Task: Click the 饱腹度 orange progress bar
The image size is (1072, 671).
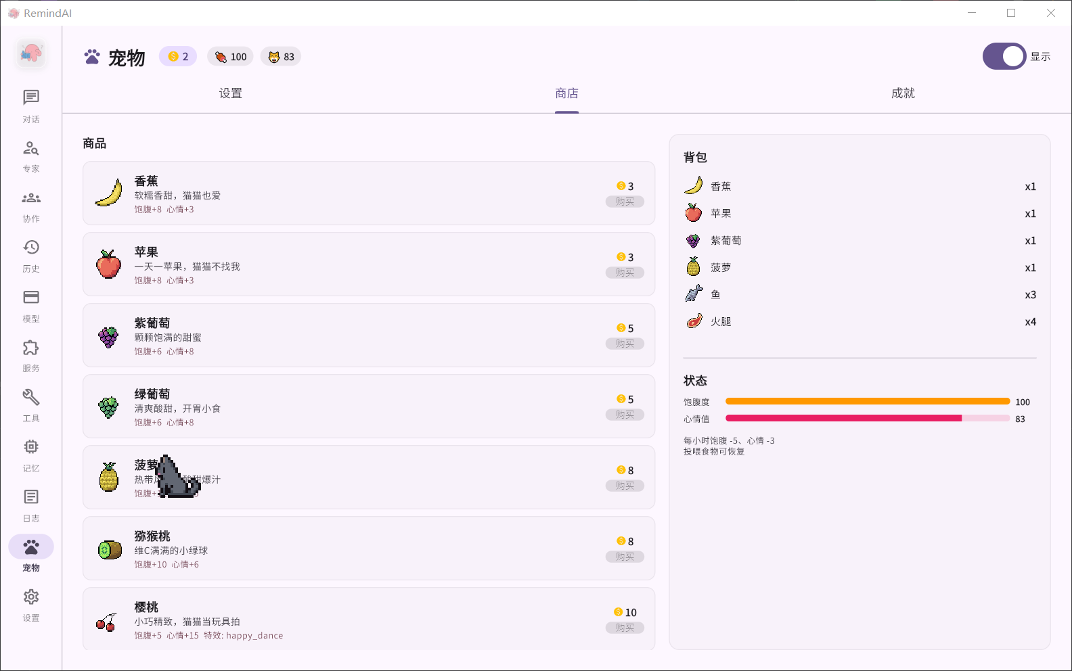Action: click(x=868, y=402)
